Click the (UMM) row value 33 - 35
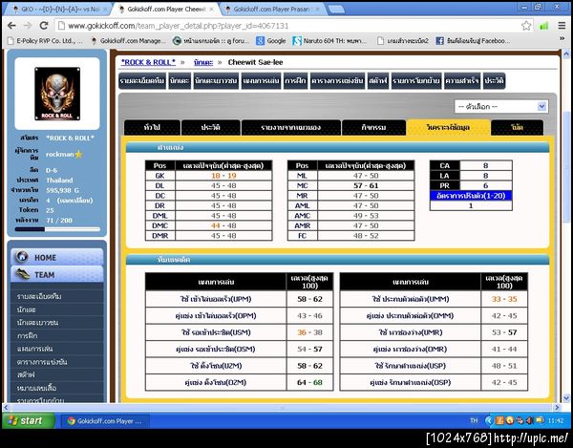The image size is (573, 448). pyautogui.click(x=504, y=299)
